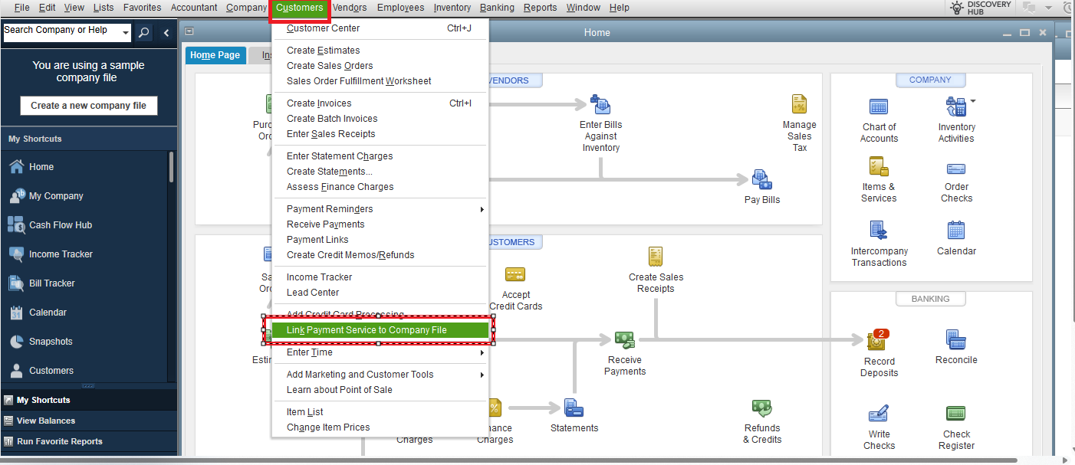
Task: Click Create a new company file button
Action: [88, 106]
